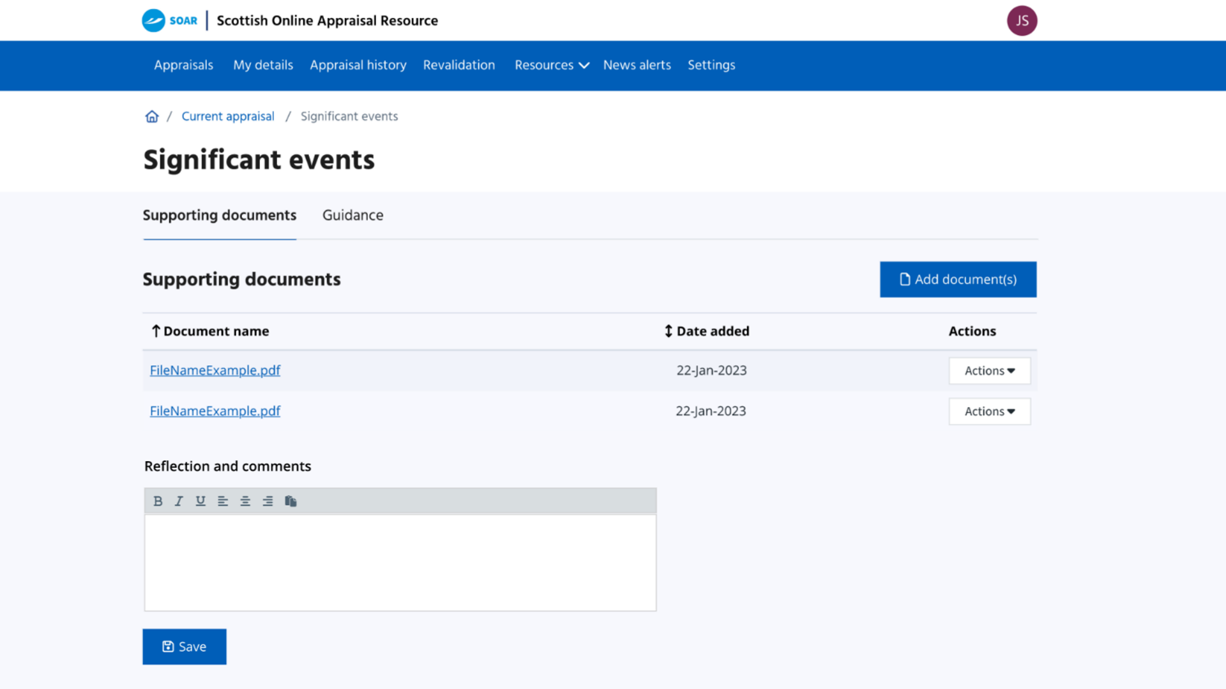
Task: Toggle bold formatting in editor
Action: point(158,501)
